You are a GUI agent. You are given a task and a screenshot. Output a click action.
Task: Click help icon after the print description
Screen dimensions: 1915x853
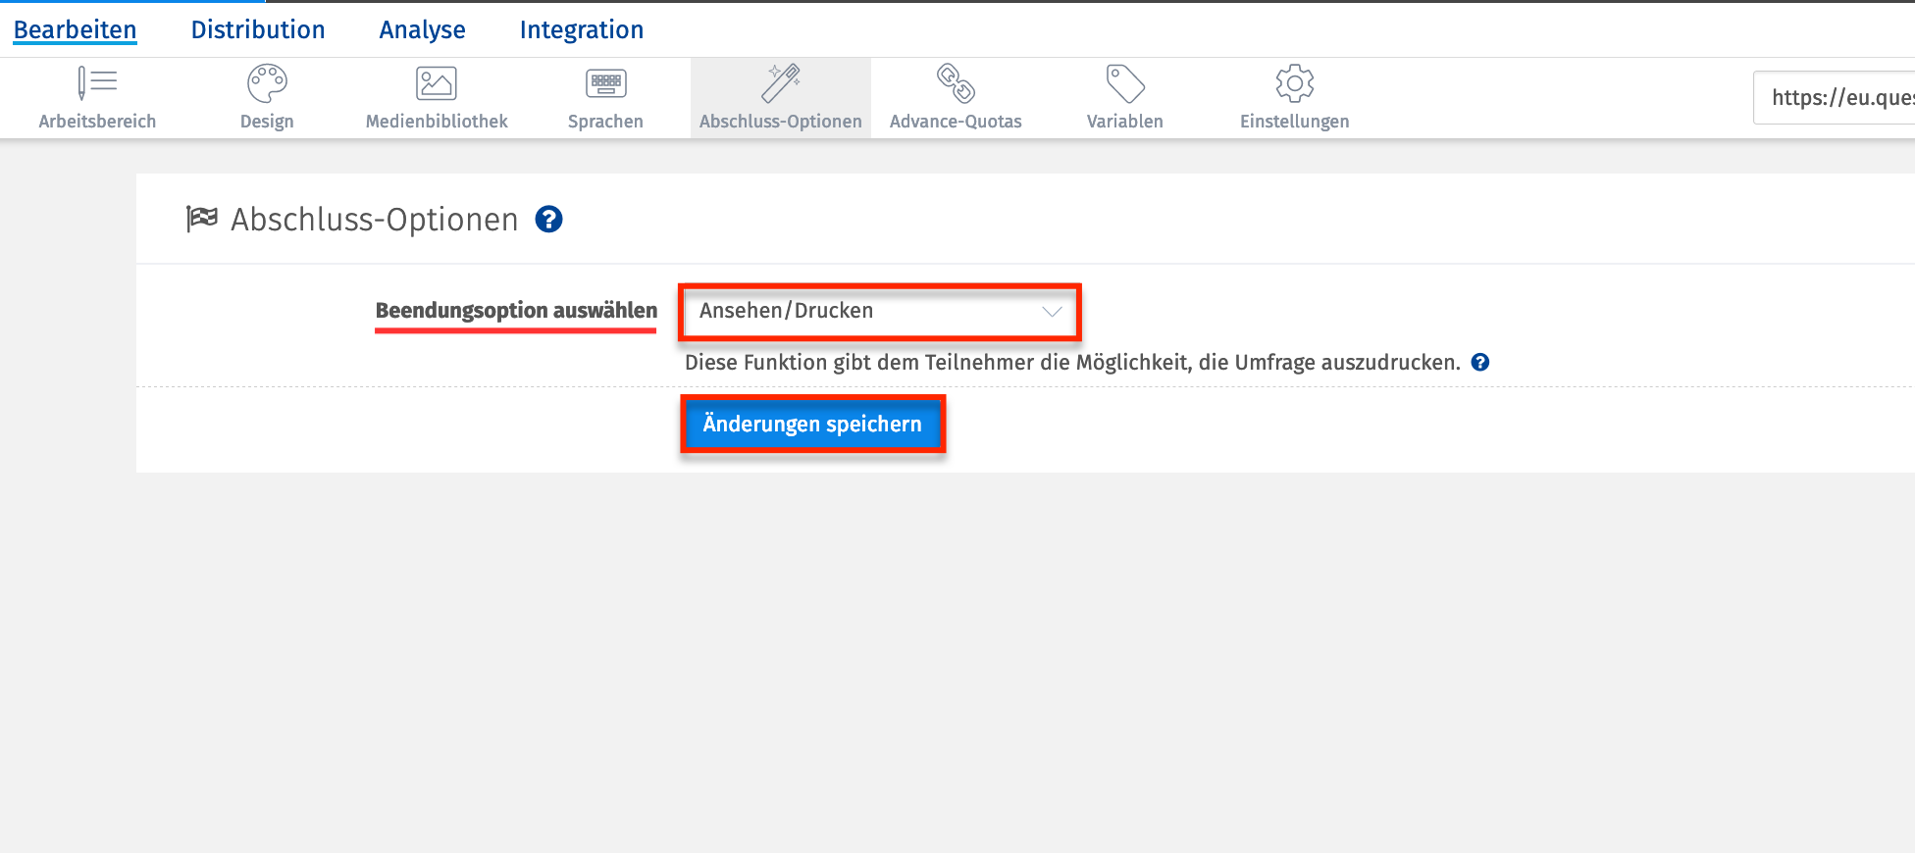tap(1480, 363)
